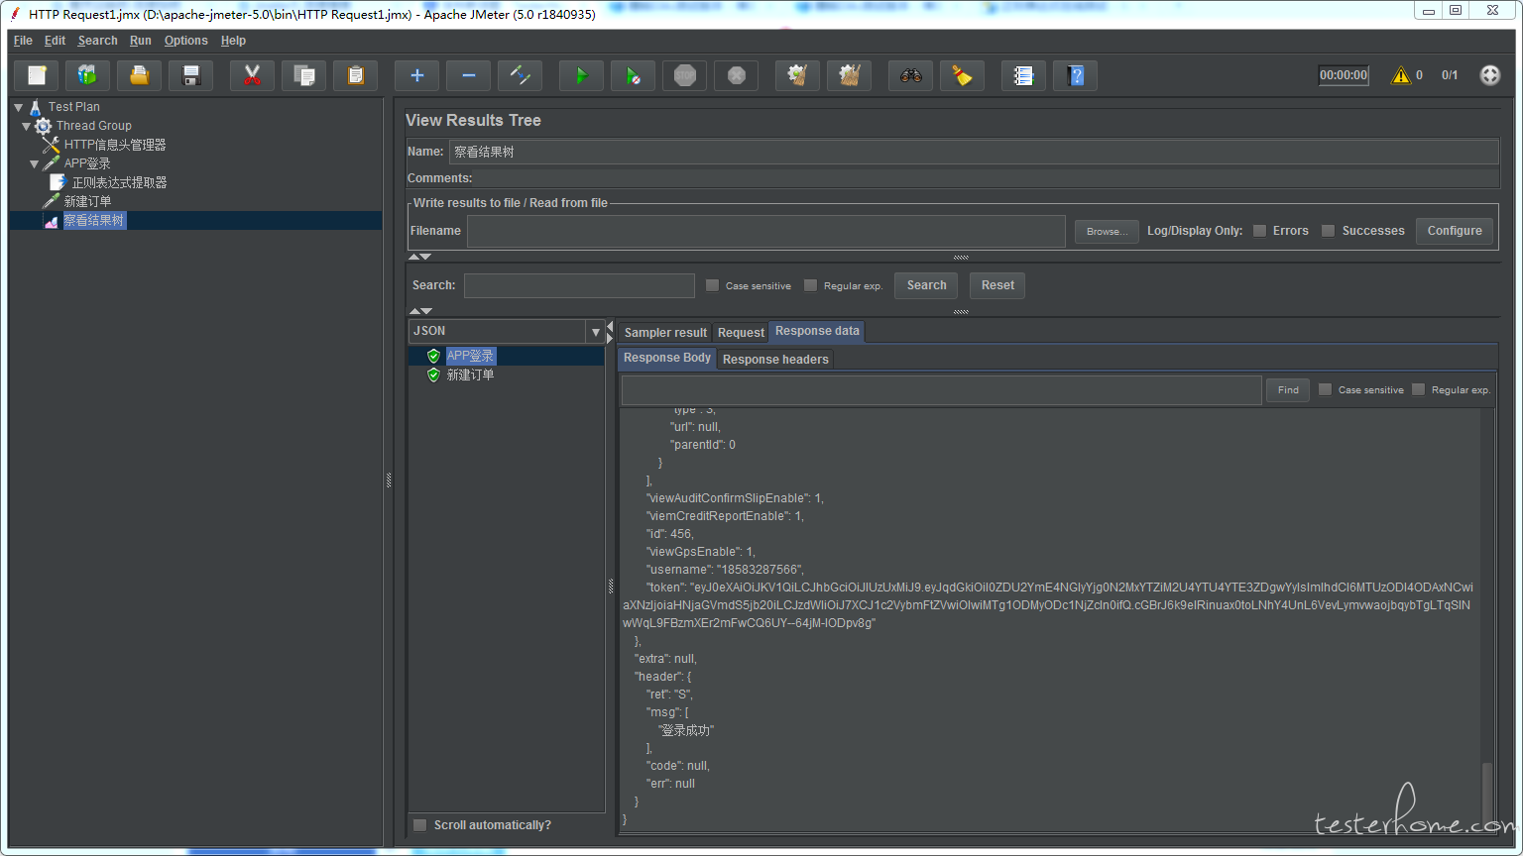Switch to the Request tab

tap(741, 333)
